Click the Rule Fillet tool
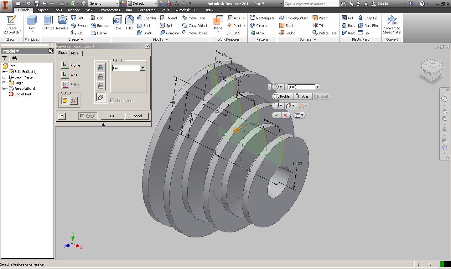The width and height of the screenshot is (451, 269). (x=369, y=26)
